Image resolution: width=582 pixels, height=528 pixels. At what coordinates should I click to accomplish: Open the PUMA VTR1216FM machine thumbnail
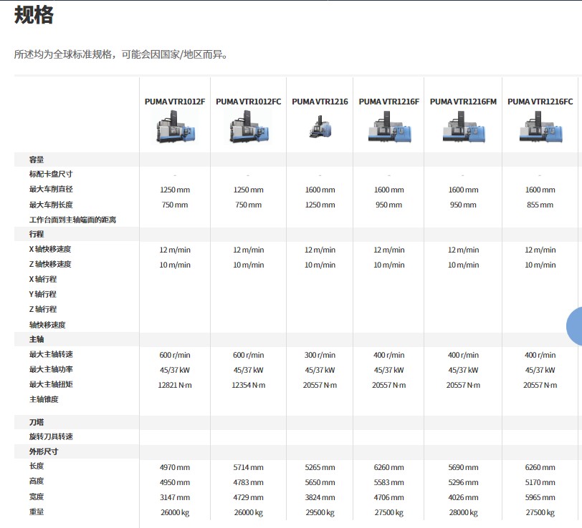coord(464,127)
